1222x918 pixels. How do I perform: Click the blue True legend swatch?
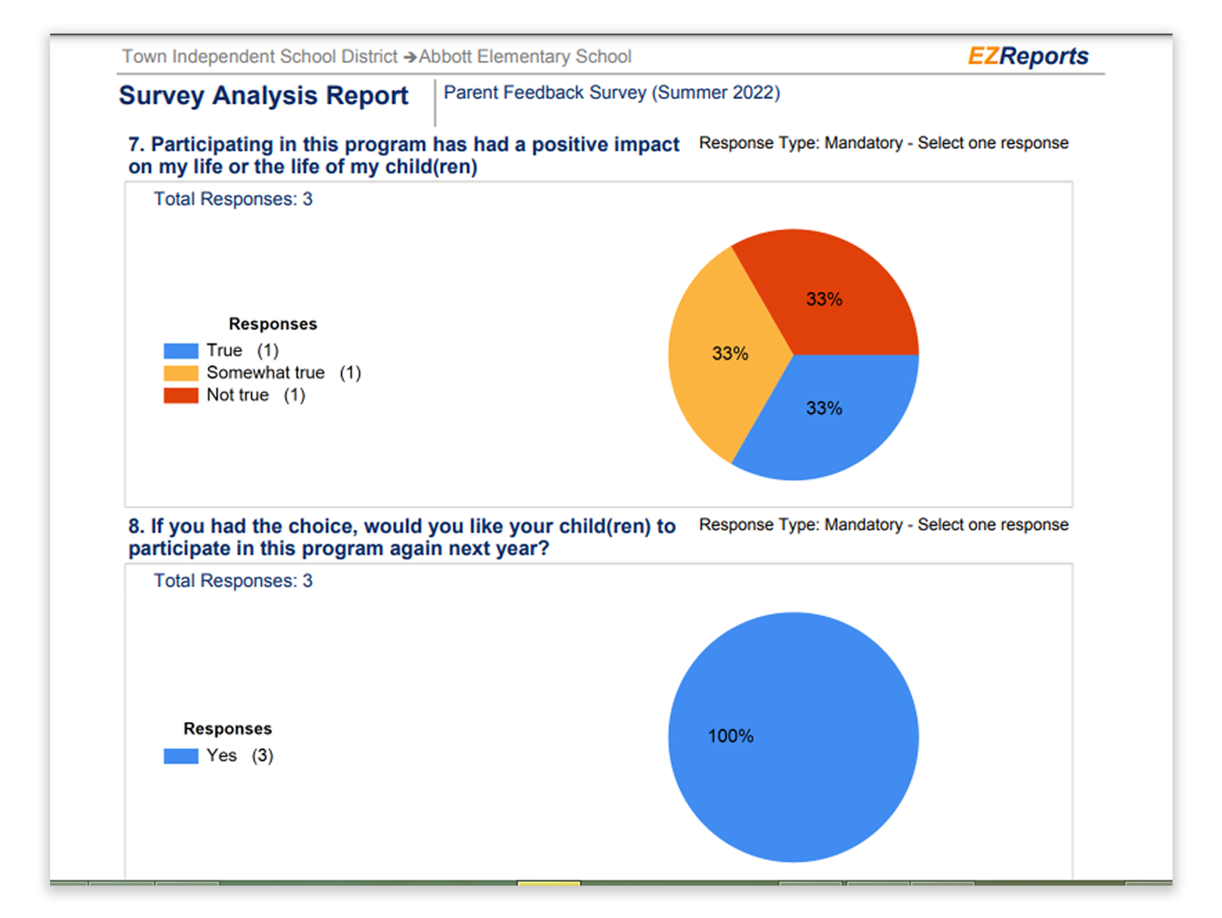click(x=181, y=351)
